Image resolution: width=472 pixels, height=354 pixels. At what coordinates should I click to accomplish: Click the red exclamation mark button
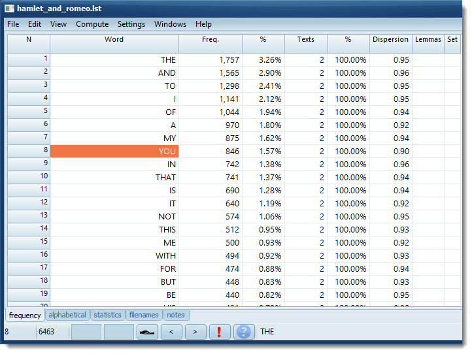pyautogui.click(x=220, y=332)
